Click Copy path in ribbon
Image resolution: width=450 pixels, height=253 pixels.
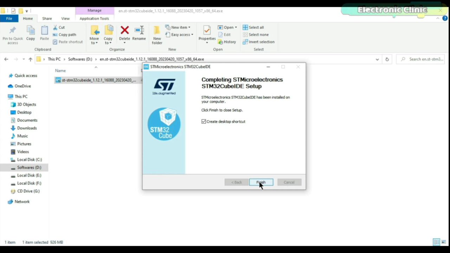coord(64,35)
